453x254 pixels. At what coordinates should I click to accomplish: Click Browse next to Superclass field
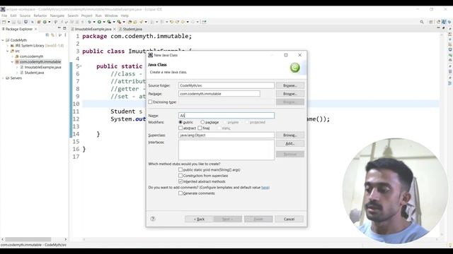[290, 135]
